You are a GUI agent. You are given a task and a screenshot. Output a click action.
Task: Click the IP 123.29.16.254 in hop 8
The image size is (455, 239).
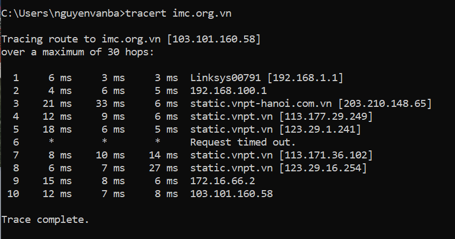(x=323, y=168)
